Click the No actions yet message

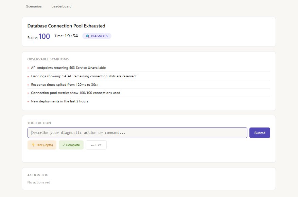click(x=39, y=182)
